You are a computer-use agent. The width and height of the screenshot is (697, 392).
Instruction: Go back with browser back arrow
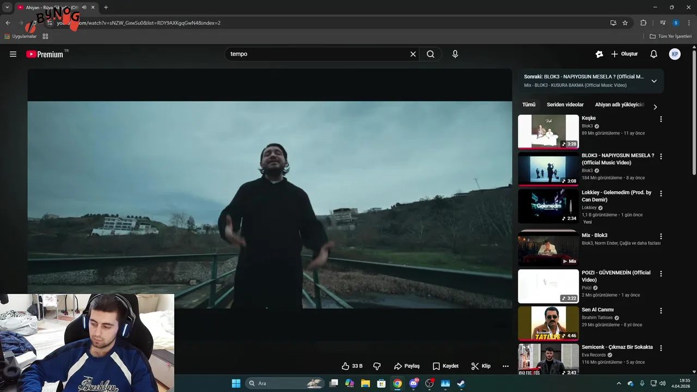[8, 23]
